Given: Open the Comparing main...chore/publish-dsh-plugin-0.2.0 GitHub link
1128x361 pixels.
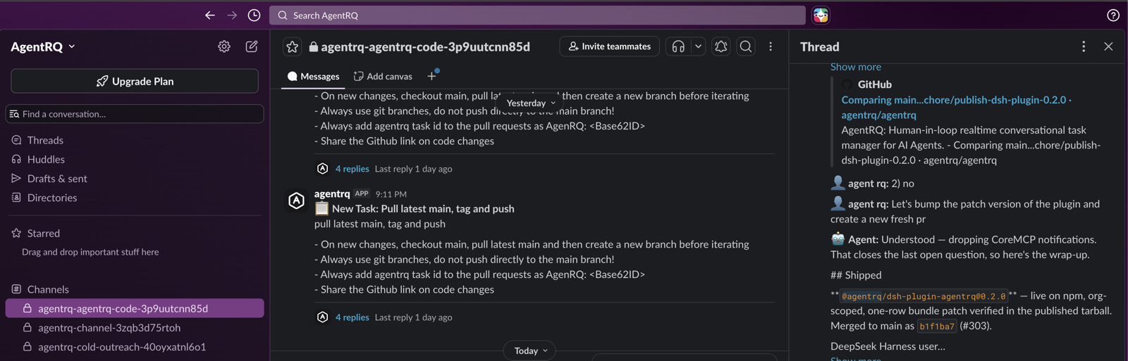Looking at the screenshot, I should tap(956, 107).
